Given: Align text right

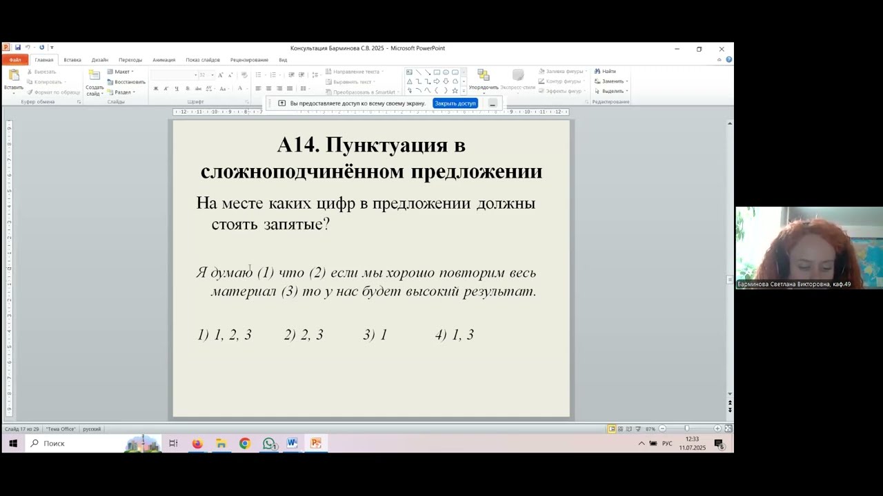Looking at the screenshot, I should pos(279,88).
